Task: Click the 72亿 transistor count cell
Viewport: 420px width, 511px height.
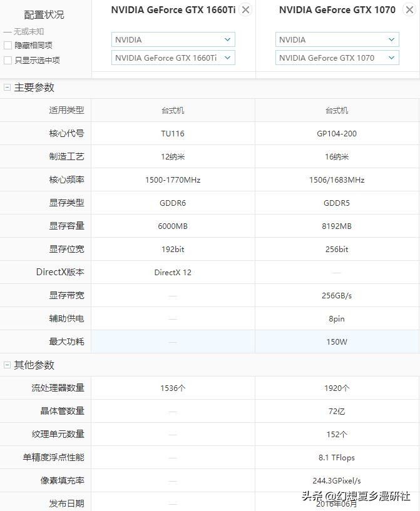Action: pyautogui.click(x=337, y=412)
